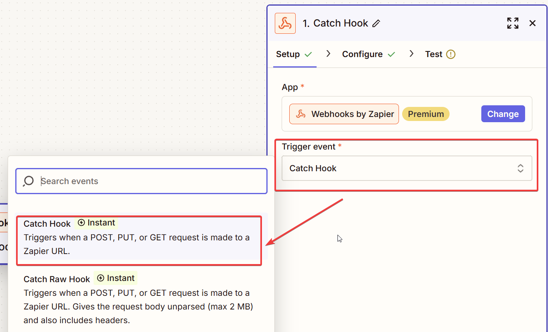Image resolution: width=548 pixels, height=332 pixels.
Task: Open the Trigger event dropdown
Action: (x=407, y=168)
